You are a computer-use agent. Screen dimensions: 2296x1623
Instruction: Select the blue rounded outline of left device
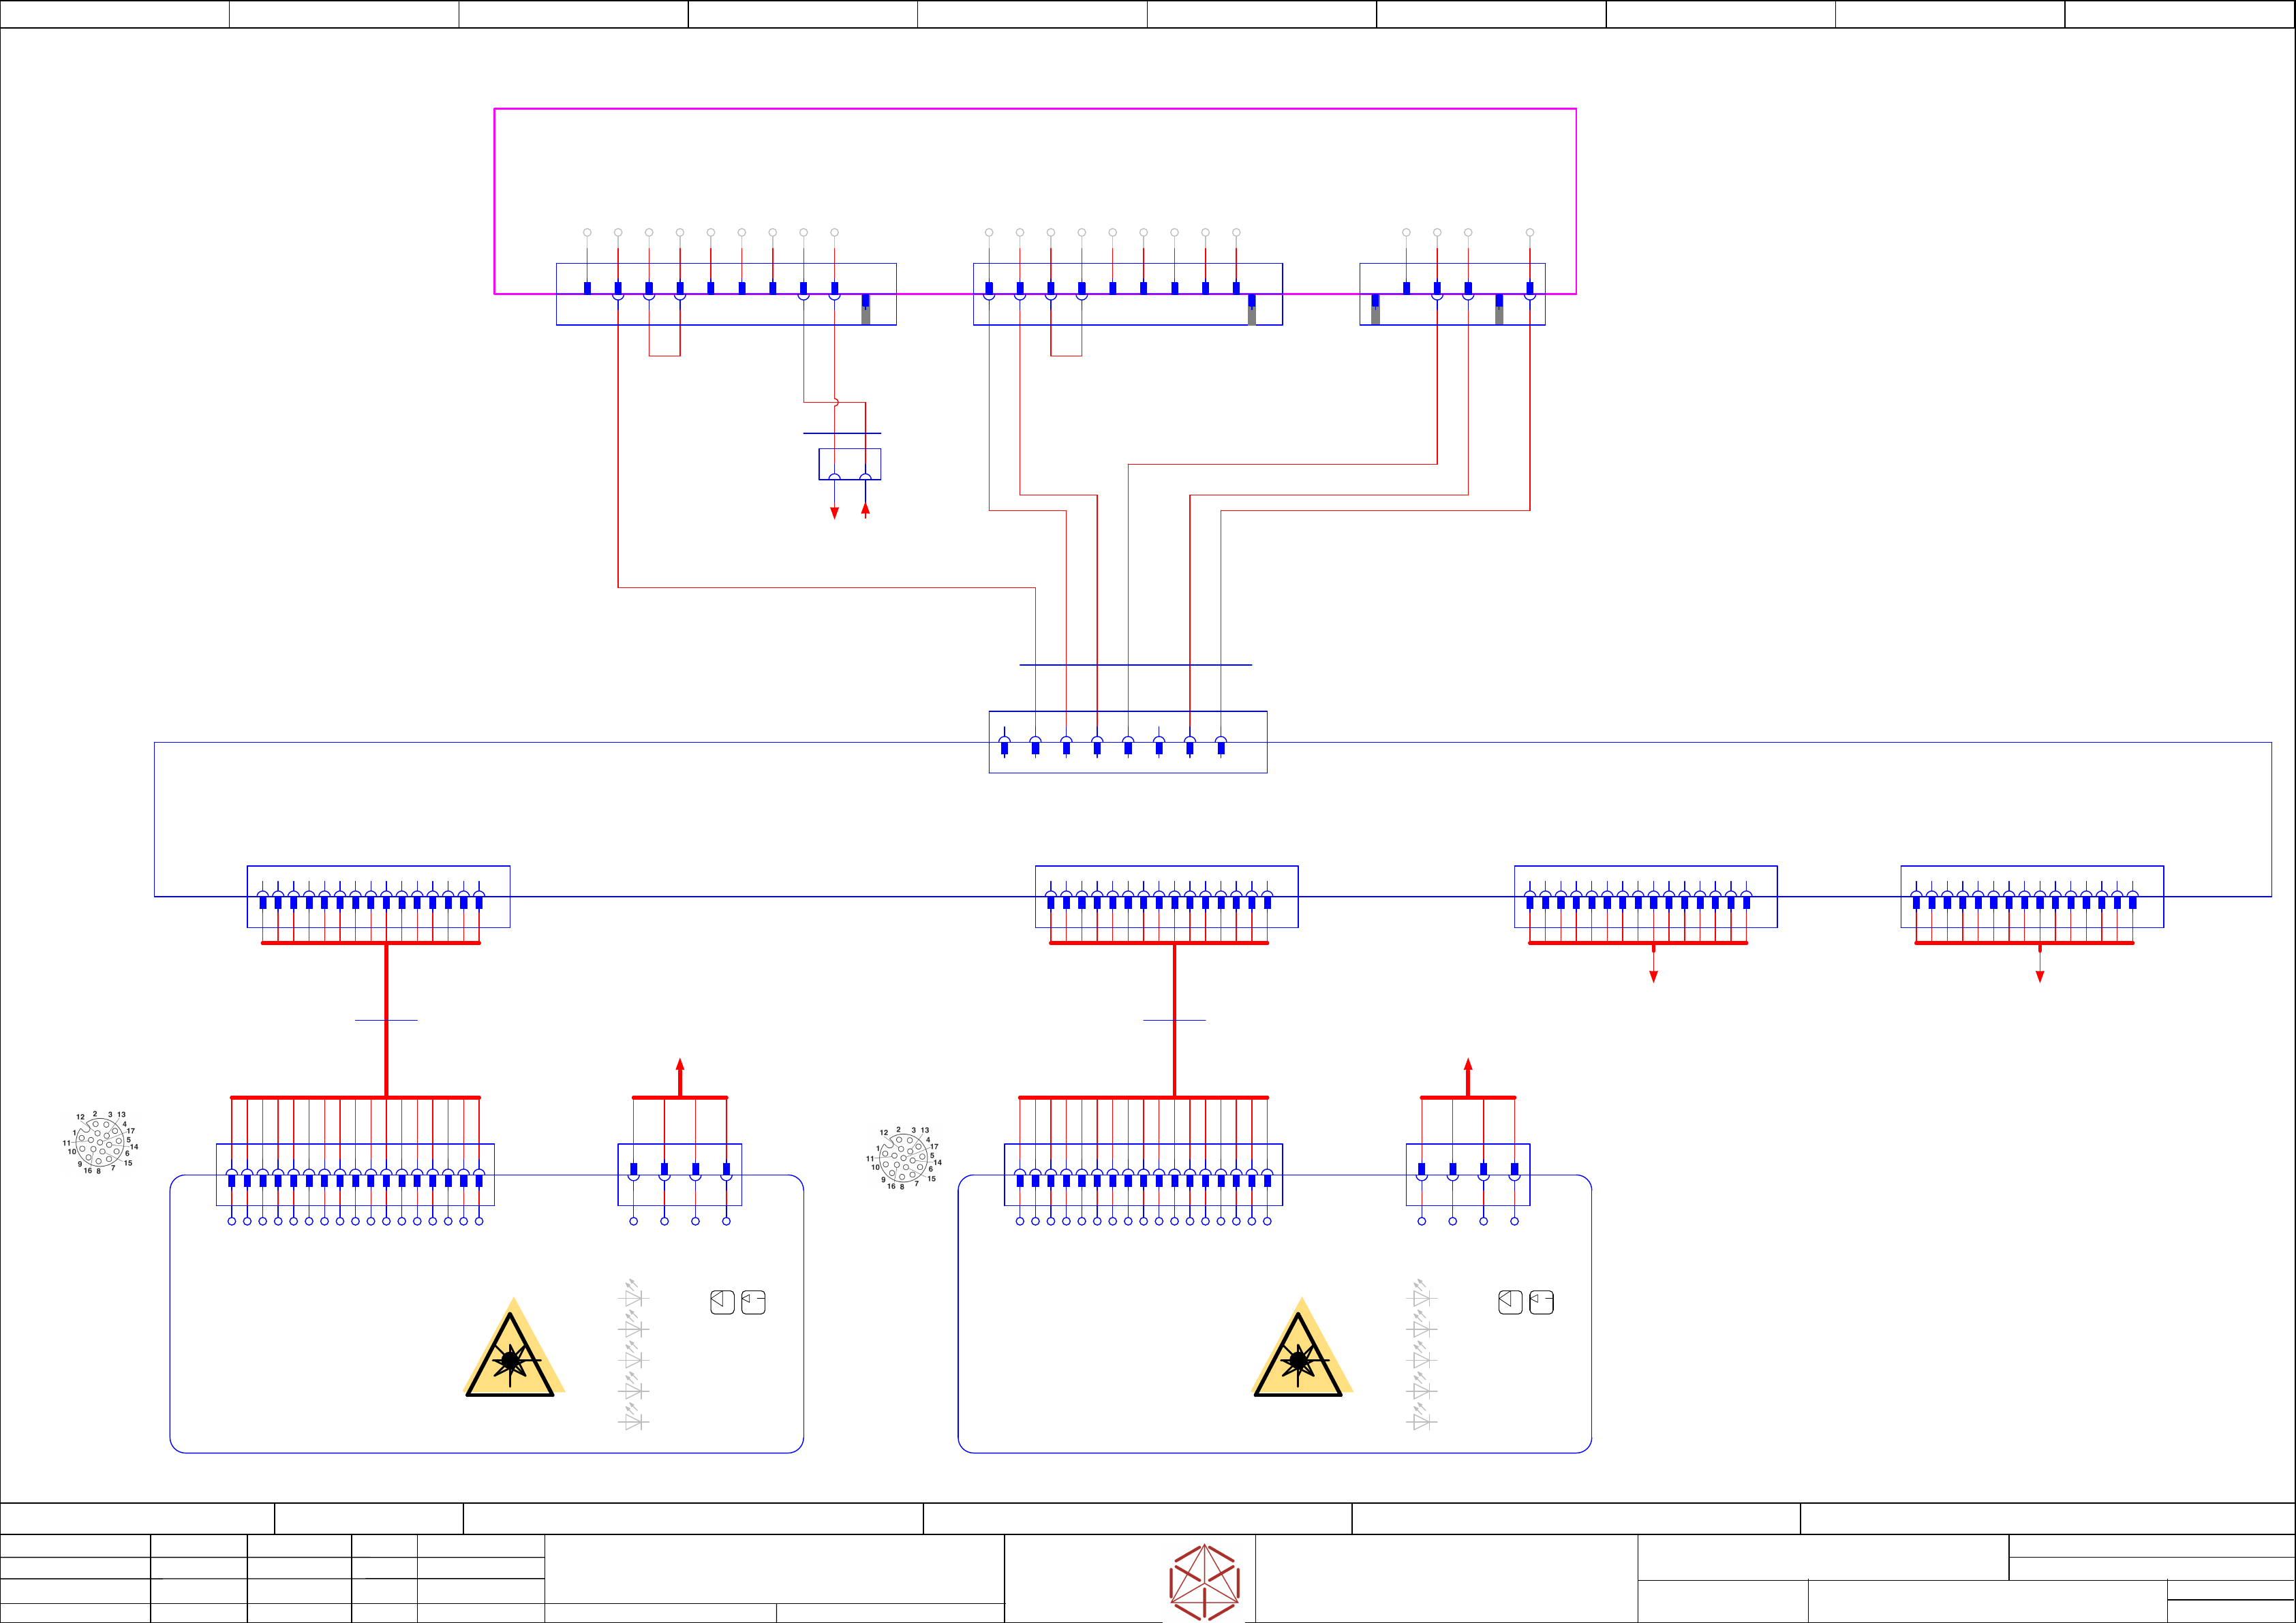pyautogui.click(x=171, y=1320)
